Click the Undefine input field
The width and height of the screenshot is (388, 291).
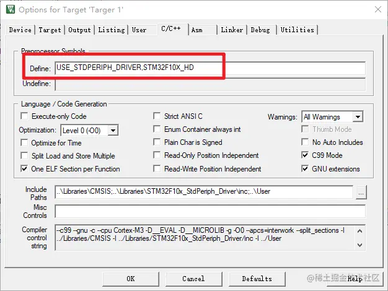click(x=210, y=84)
